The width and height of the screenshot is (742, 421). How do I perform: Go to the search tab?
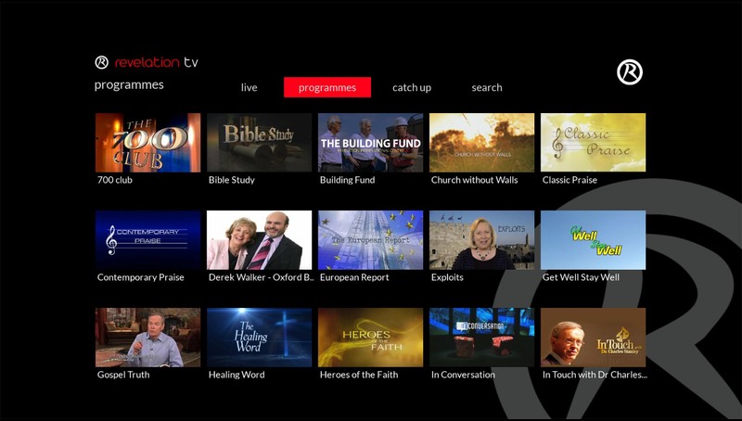[486, 88]
